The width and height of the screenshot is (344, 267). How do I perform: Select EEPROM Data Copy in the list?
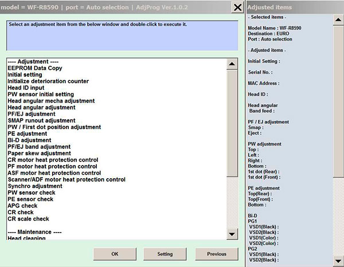(x=35, y=68)
